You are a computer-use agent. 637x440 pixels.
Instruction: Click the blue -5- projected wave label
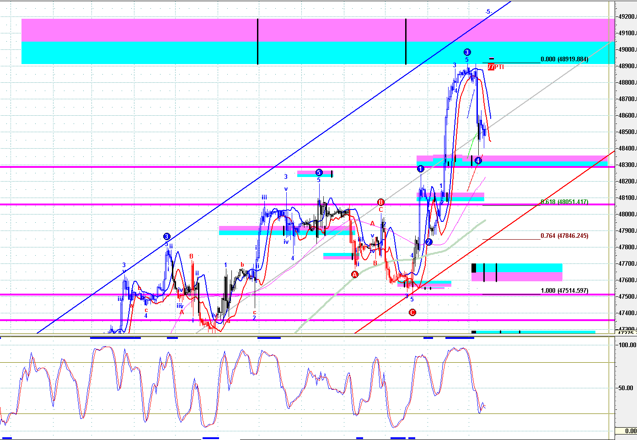(x=488, y=11)
